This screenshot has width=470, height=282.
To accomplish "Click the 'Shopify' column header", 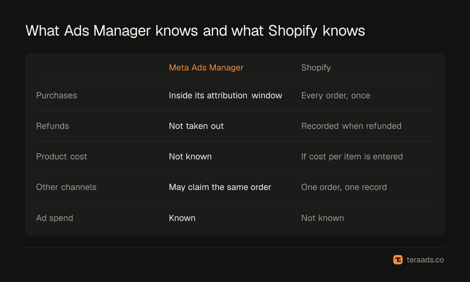I will tap(316, 68).
